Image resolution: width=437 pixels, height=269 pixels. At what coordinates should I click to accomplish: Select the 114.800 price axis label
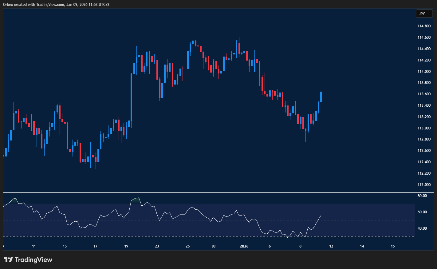click(424, 26)
